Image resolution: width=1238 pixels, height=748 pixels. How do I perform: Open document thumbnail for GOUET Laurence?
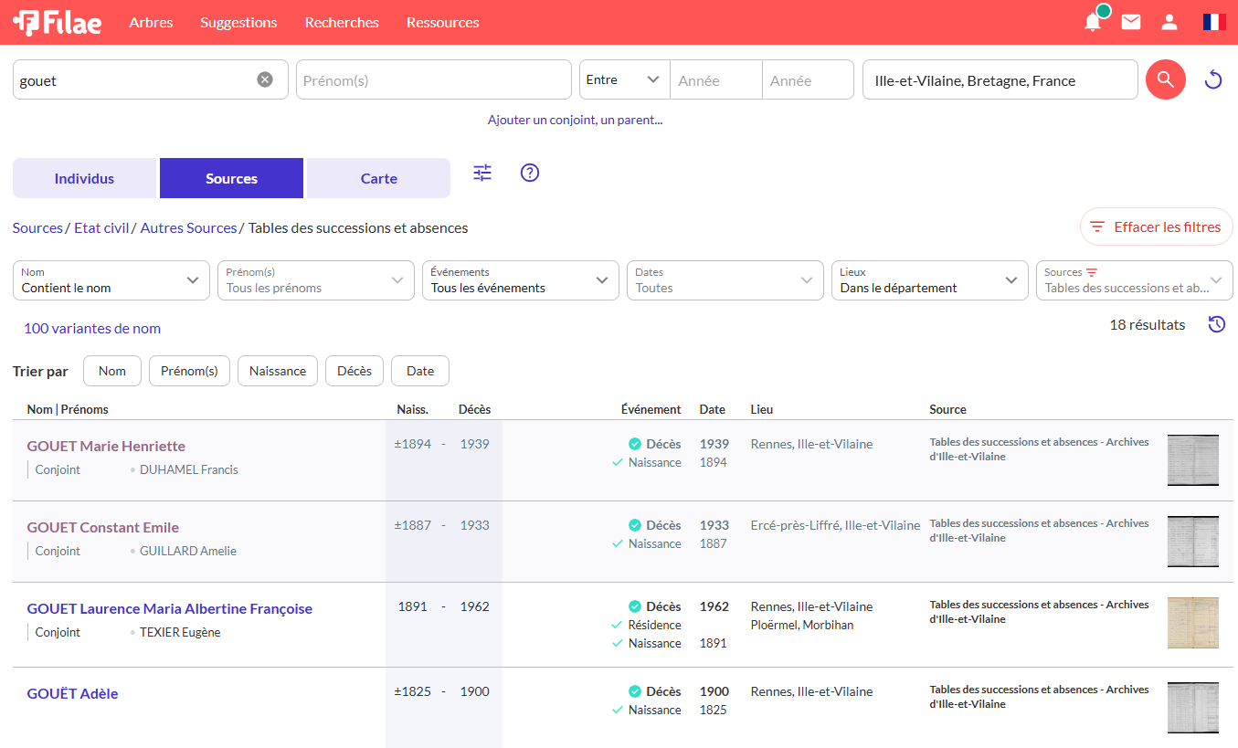[1192, 623]
